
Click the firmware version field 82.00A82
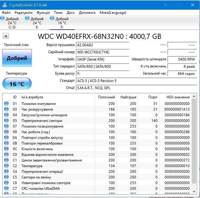click(102, 45)
